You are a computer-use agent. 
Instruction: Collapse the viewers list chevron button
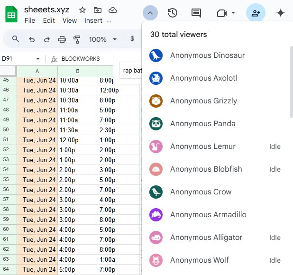tap(150, 13)
